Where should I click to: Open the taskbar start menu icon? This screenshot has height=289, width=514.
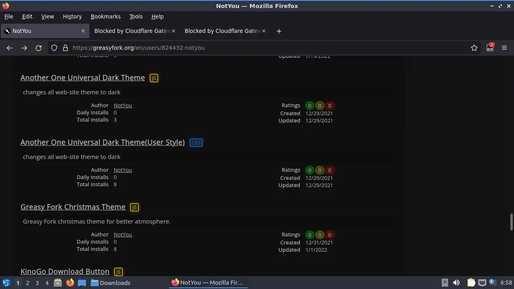pos(6,283)
